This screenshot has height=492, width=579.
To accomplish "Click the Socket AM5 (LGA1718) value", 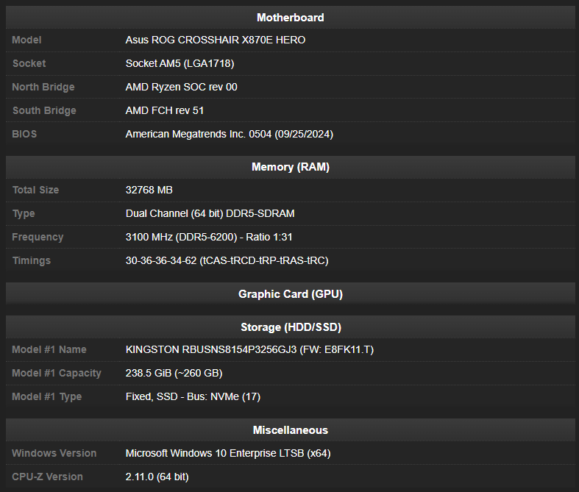I will 180,63.
